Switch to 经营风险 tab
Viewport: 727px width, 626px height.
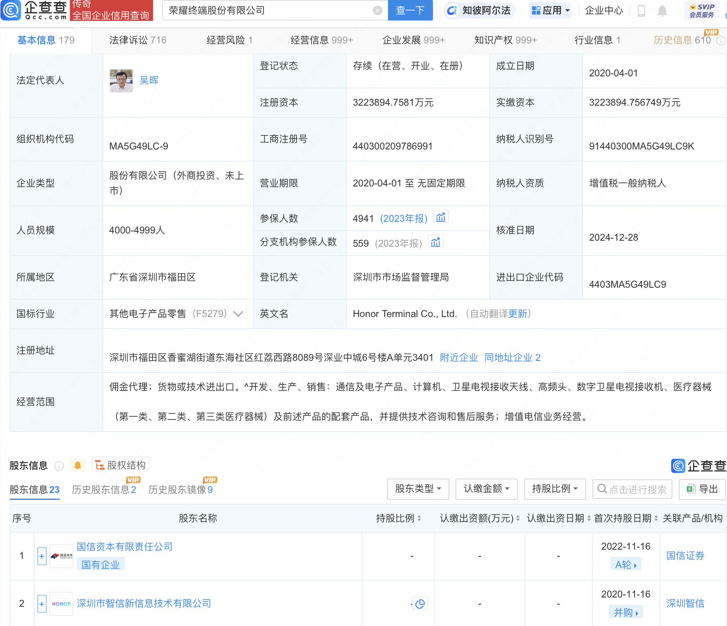(x=229, y=40)
